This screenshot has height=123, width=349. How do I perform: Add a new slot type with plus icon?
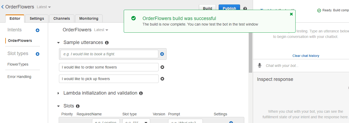pos(38,54)
